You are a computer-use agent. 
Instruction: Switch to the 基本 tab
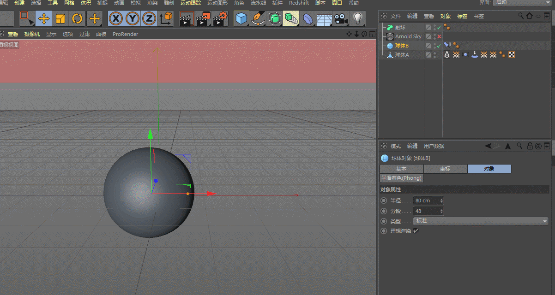click(x=401, y=169)
